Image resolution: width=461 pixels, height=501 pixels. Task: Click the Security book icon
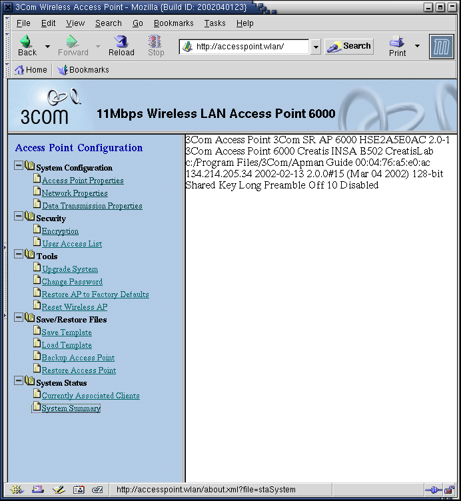[29, 216]
